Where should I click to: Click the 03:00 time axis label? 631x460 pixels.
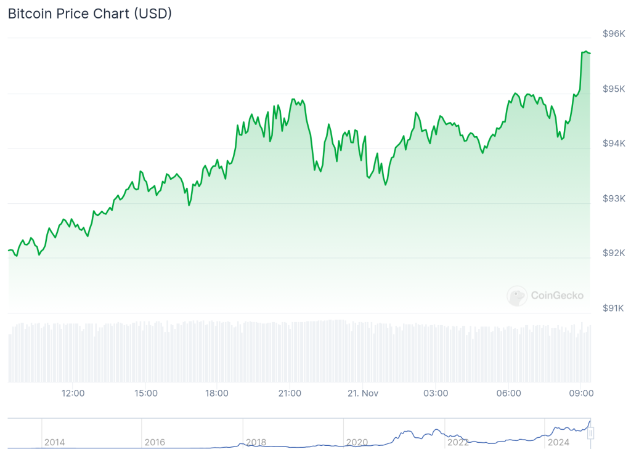436,393
